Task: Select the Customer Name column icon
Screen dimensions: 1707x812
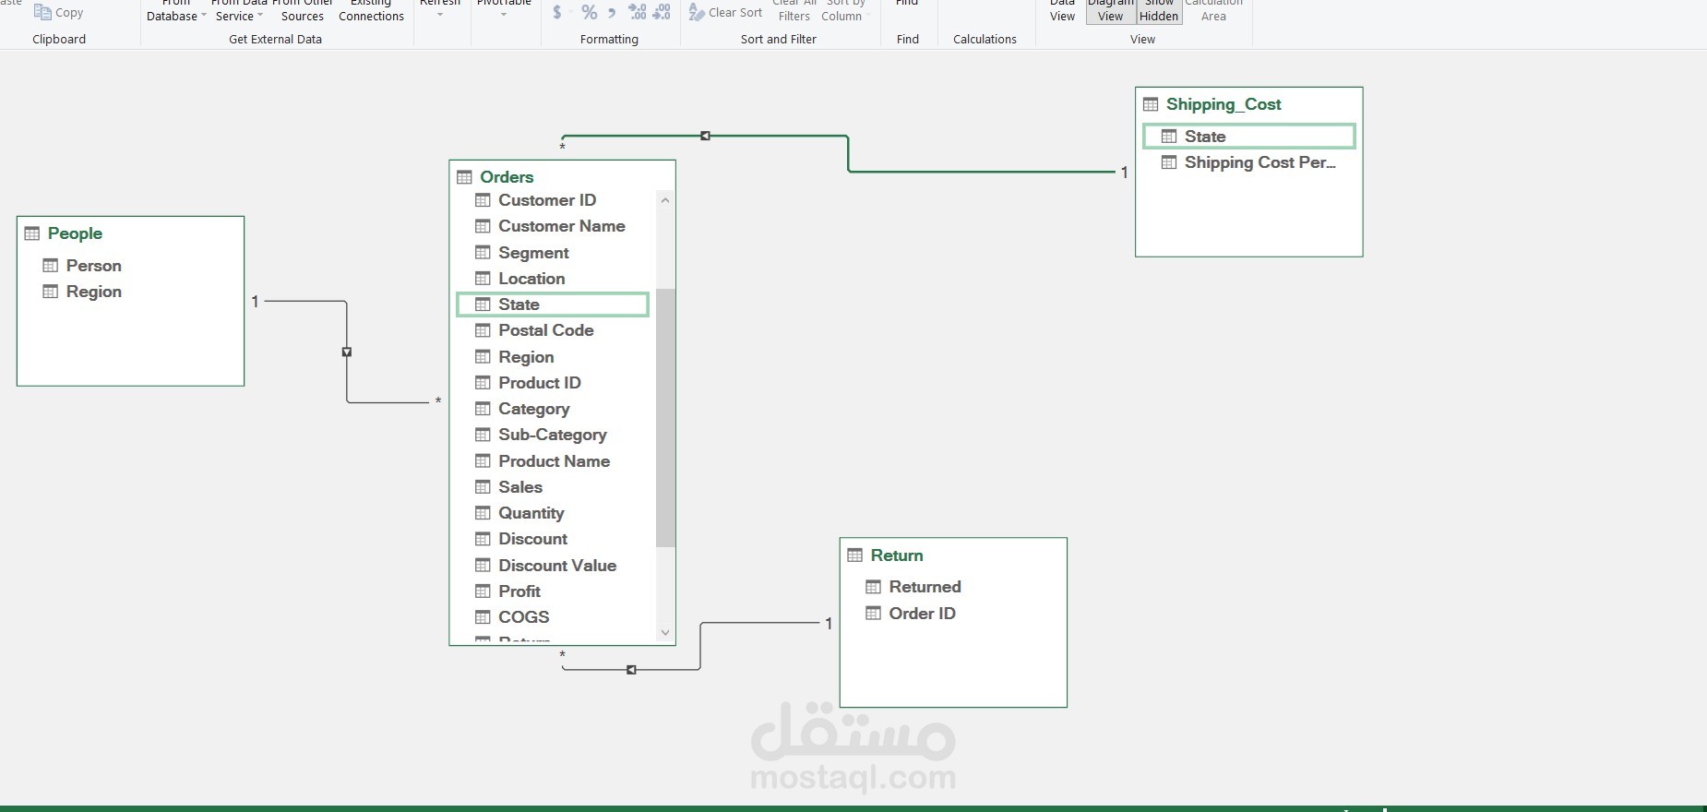Action: coord(483,226)
